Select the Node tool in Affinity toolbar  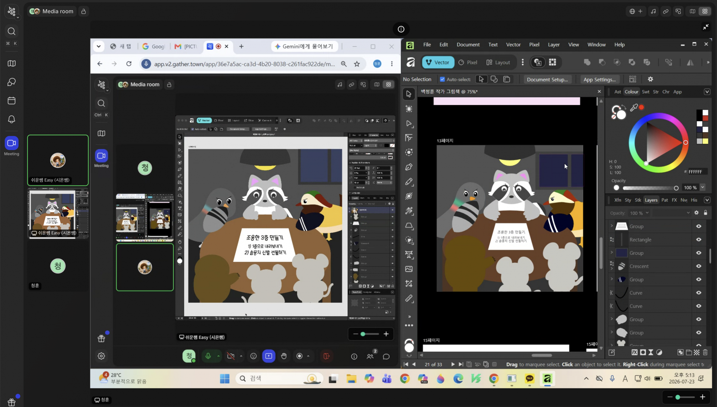pyautogui.click(x=409, y=124)
